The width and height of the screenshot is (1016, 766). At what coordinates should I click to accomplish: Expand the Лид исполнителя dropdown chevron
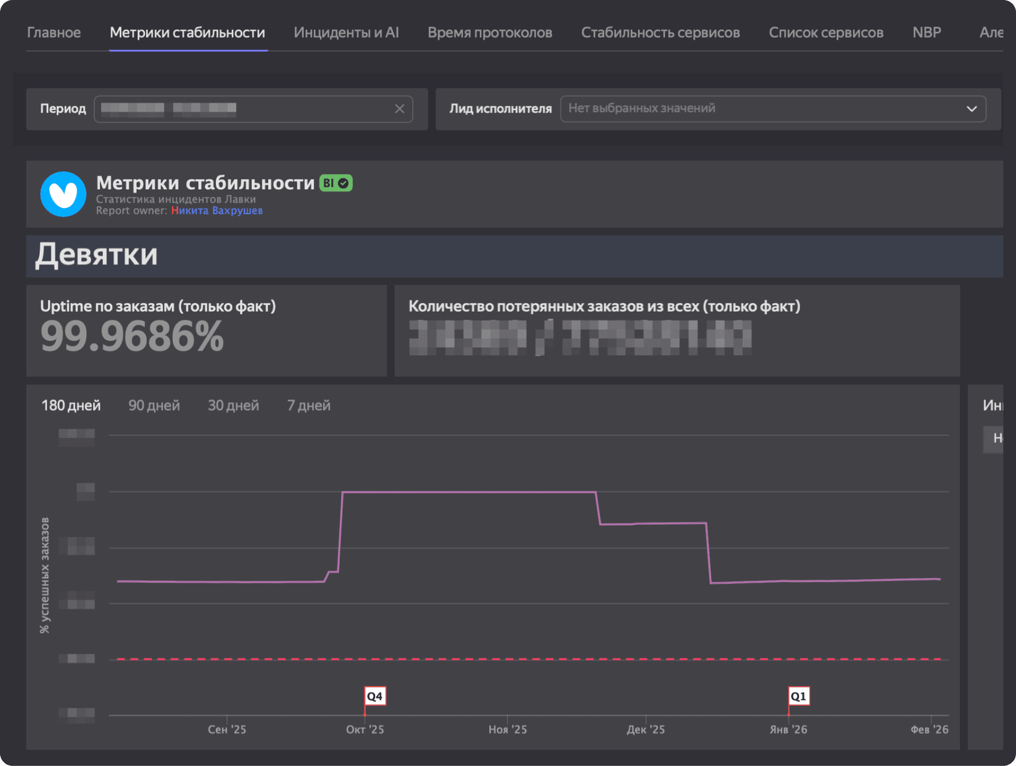[x=971, y=109]
